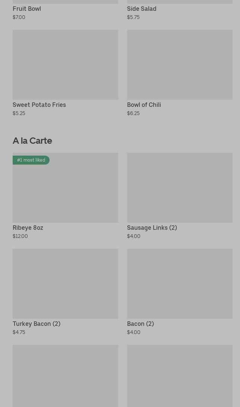240x407 pixels.
Task: Open the Fruit Bowl item name
Action: tap(27, 9)
